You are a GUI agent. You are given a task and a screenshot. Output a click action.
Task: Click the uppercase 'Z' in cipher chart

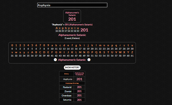coord(132,52)
